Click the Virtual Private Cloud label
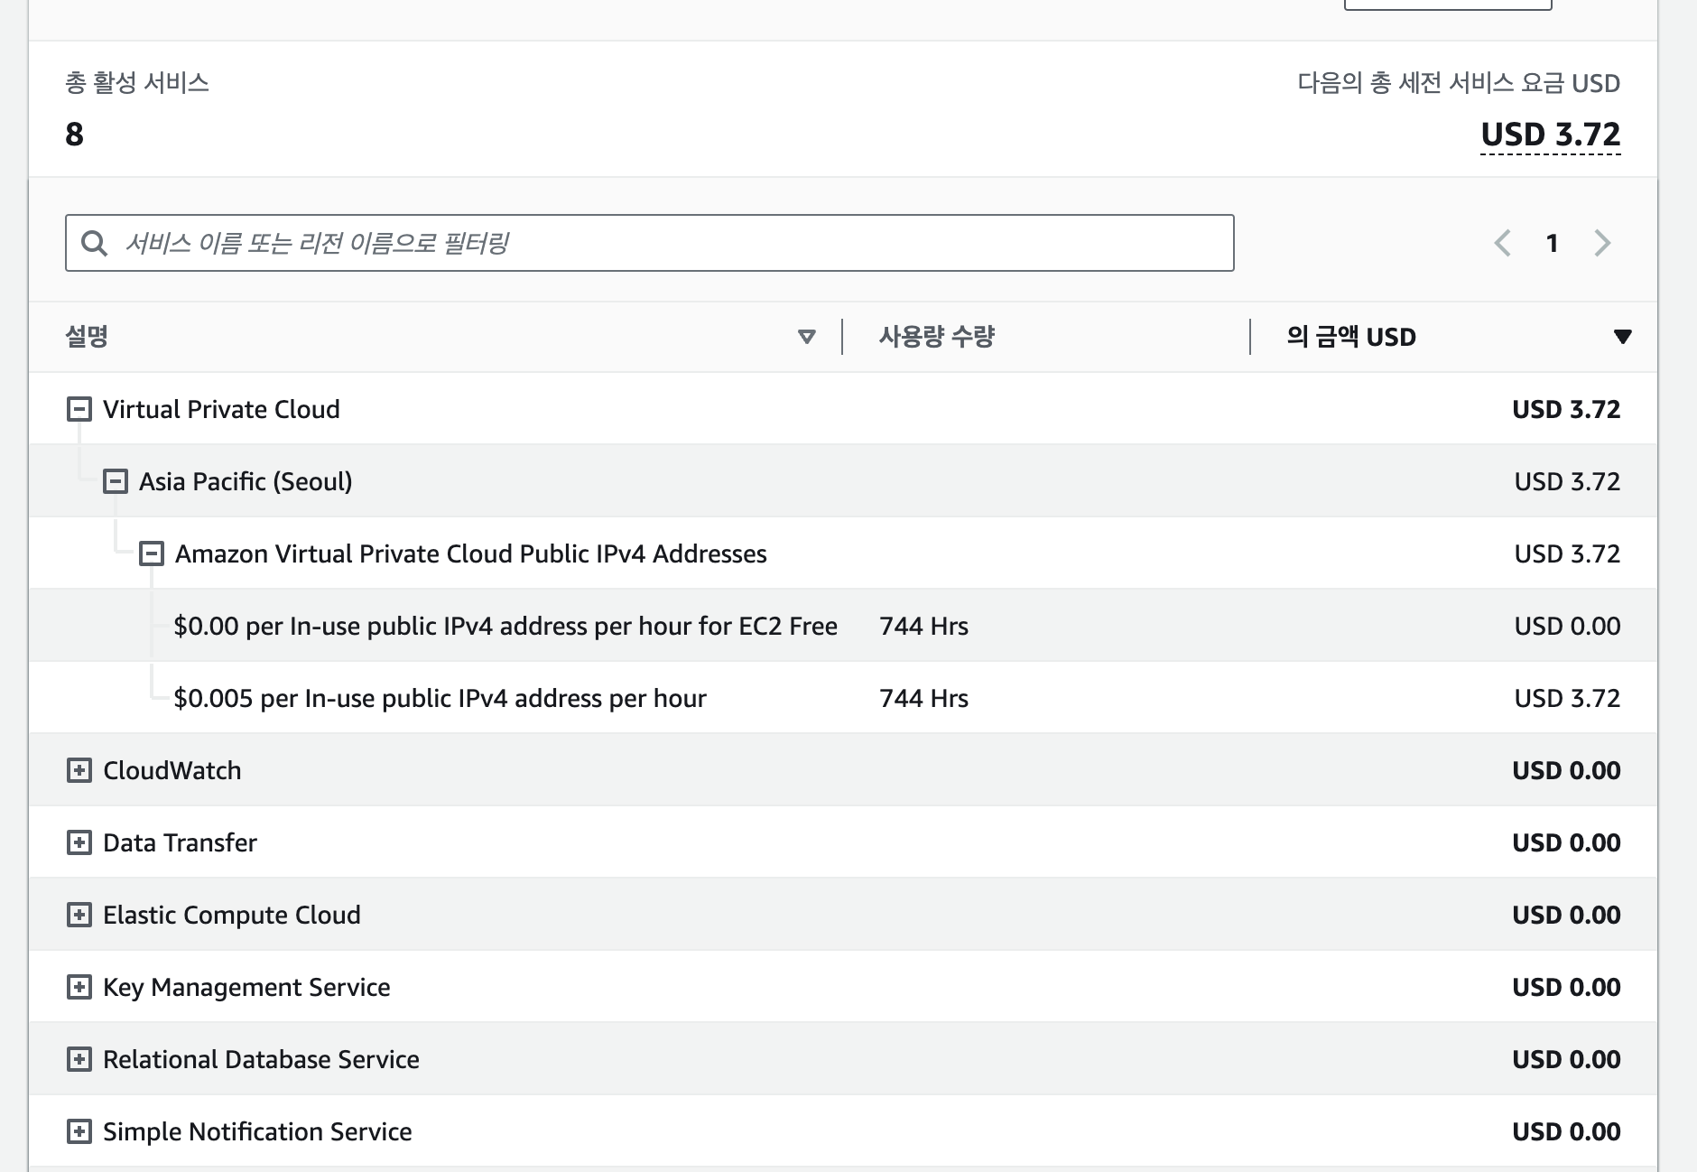This screenshot has width=1697, height=1172. coord(221,409)
